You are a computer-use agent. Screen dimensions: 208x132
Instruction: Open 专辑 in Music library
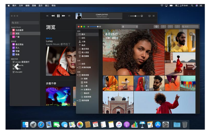16,51
